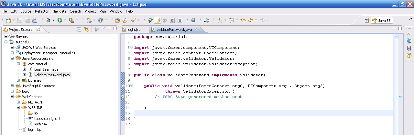Open dropdown next to New wizard icon
This screenshot has height=135, width=414.
[13, 20]
